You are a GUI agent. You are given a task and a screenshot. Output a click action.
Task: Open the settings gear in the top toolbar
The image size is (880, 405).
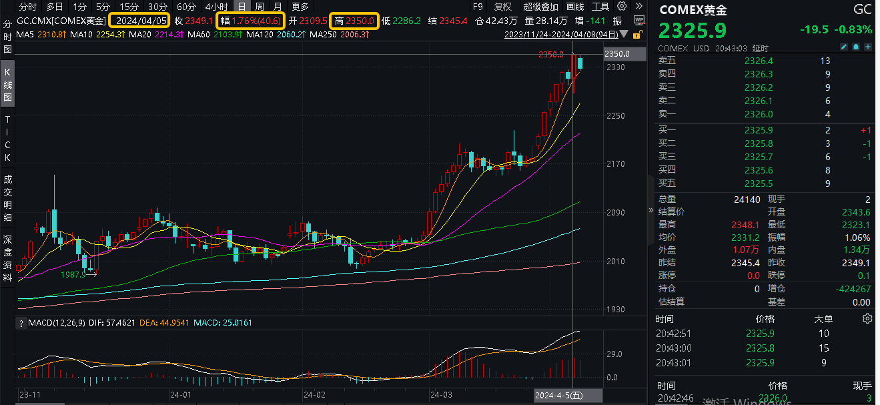(621, 7)
